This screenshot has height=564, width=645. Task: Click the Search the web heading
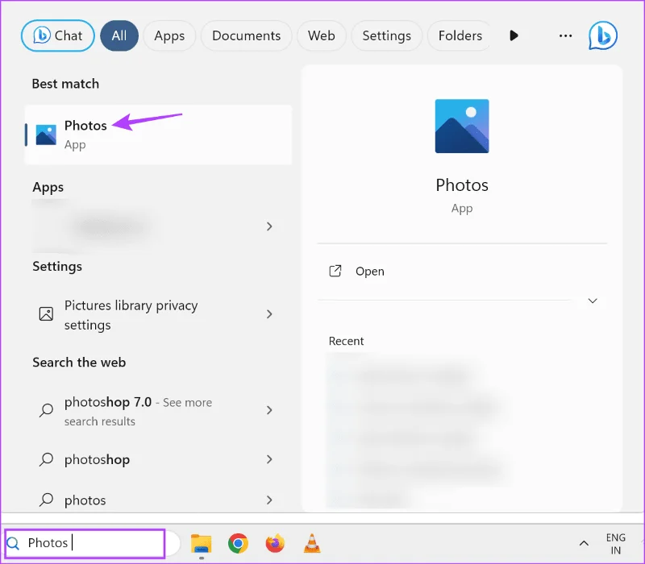coord(79,363)
